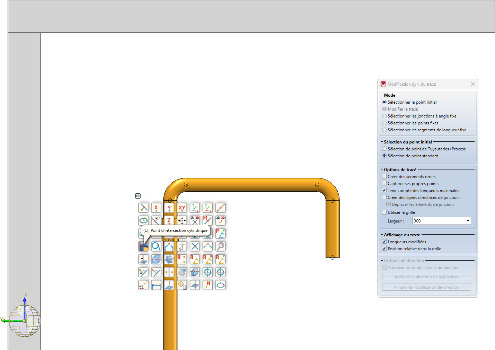
Task: Choose the R icon with red cross
Action: click(207, 259)
